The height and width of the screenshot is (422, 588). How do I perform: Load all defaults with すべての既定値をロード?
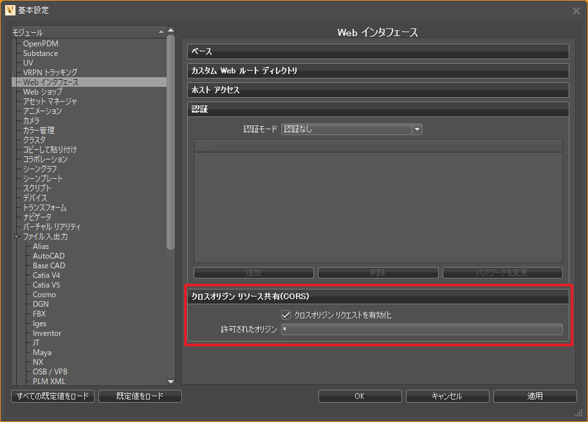(x=51, y=396)
